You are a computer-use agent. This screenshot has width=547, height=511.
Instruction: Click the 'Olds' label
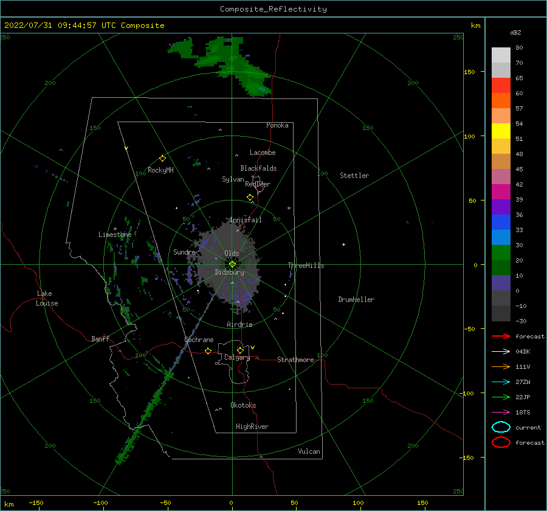coord(232,253)
